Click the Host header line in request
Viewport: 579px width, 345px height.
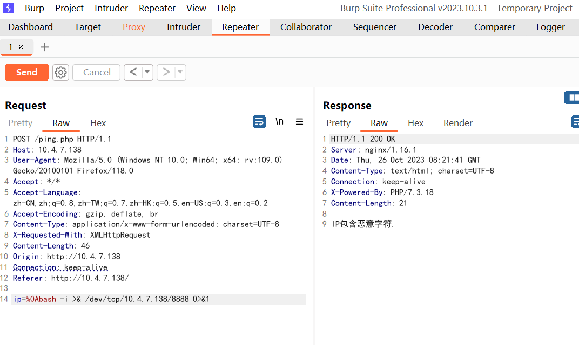click(47, 150)
